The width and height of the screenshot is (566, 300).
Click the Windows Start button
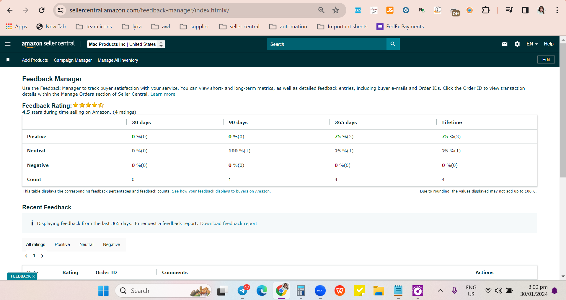point(103,291)
